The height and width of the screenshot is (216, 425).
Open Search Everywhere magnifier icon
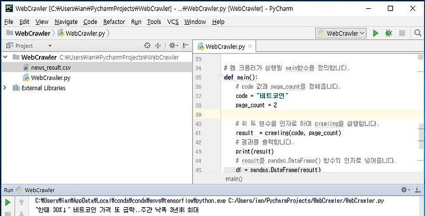[418, 33]
